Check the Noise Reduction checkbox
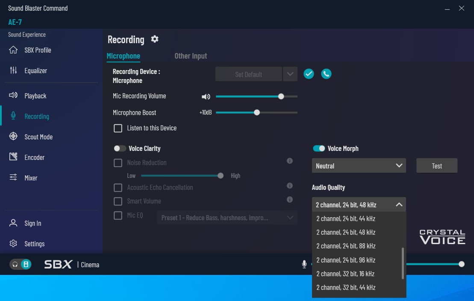 point(118,163)
